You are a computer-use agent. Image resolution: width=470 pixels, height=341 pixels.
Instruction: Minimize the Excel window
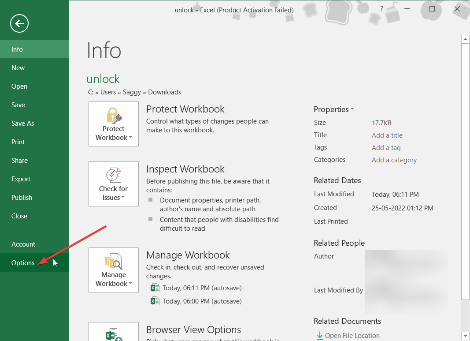point(407,9)
